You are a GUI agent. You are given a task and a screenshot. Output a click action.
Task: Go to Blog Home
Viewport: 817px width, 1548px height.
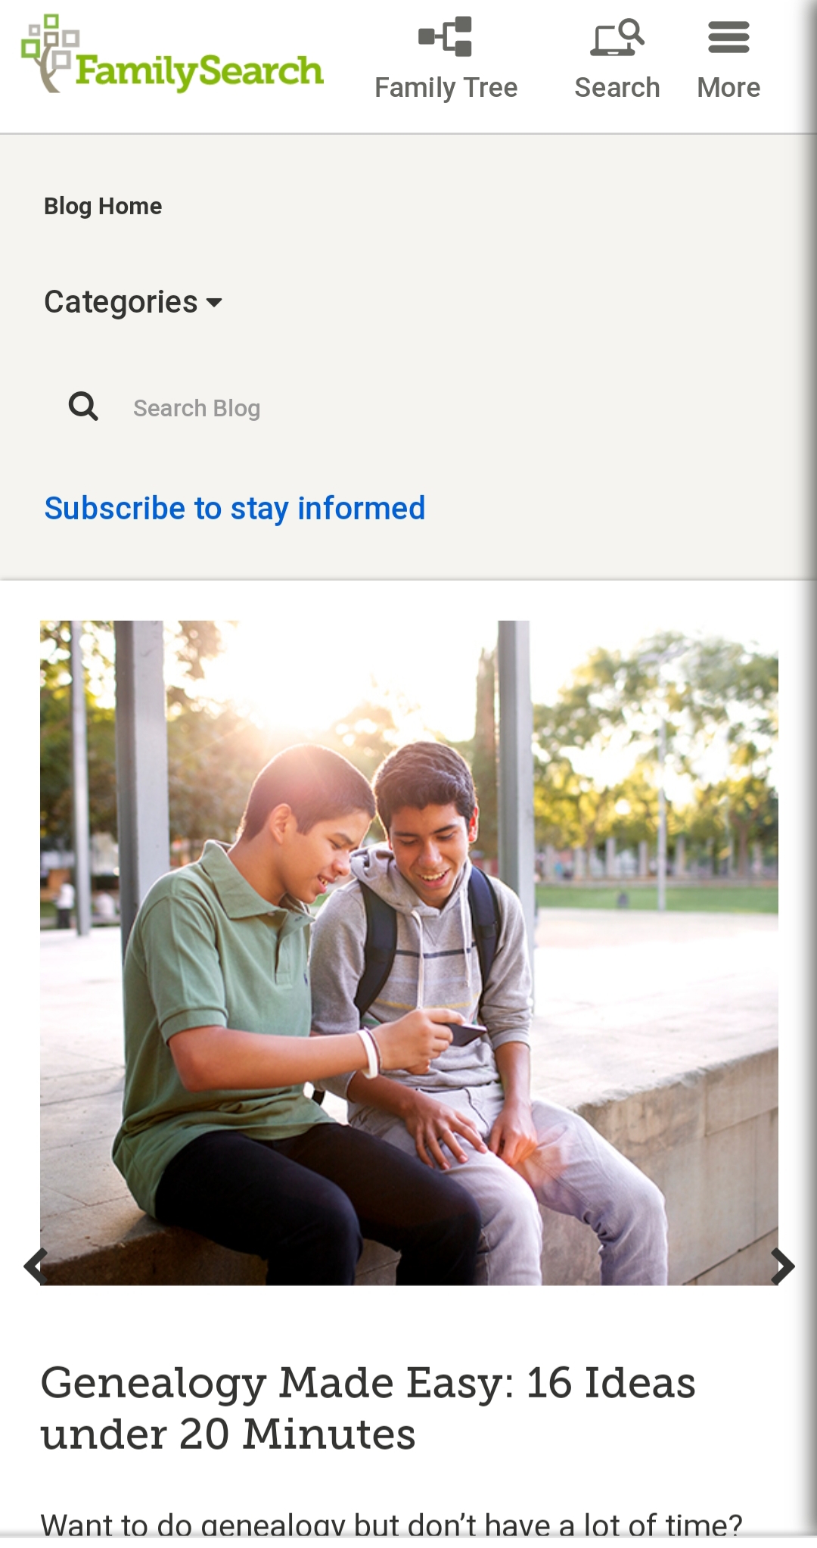click(x=103, y=206)
